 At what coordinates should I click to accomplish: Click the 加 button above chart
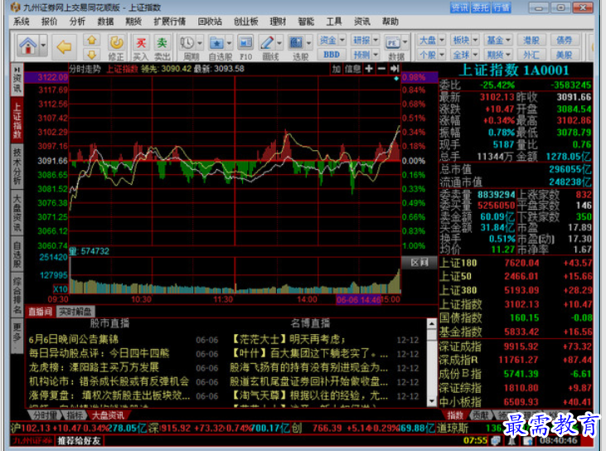click(337, 69)
